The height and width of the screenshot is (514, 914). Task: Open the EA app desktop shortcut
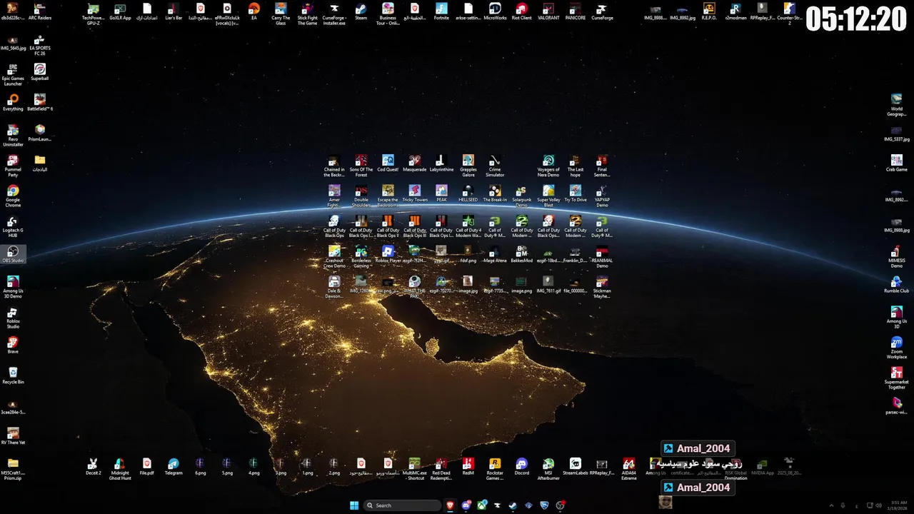coord(253,11)
